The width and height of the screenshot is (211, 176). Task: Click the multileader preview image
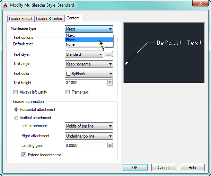164,53
